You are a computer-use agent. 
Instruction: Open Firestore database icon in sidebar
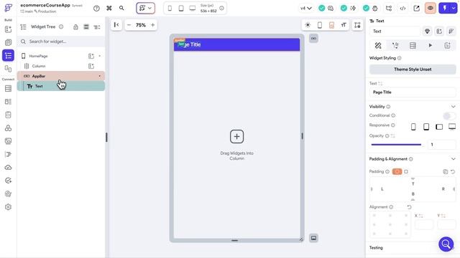8,89
